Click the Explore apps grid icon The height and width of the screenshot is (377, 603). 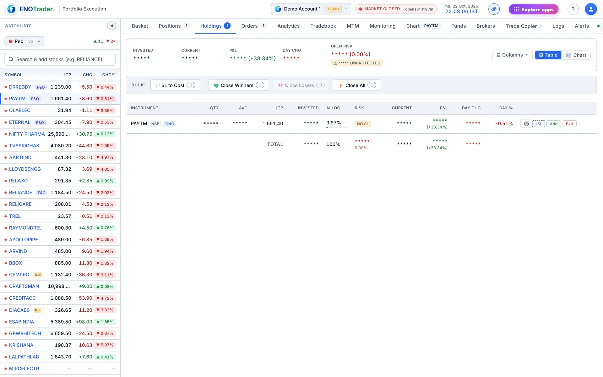click(x=516, y=9)
